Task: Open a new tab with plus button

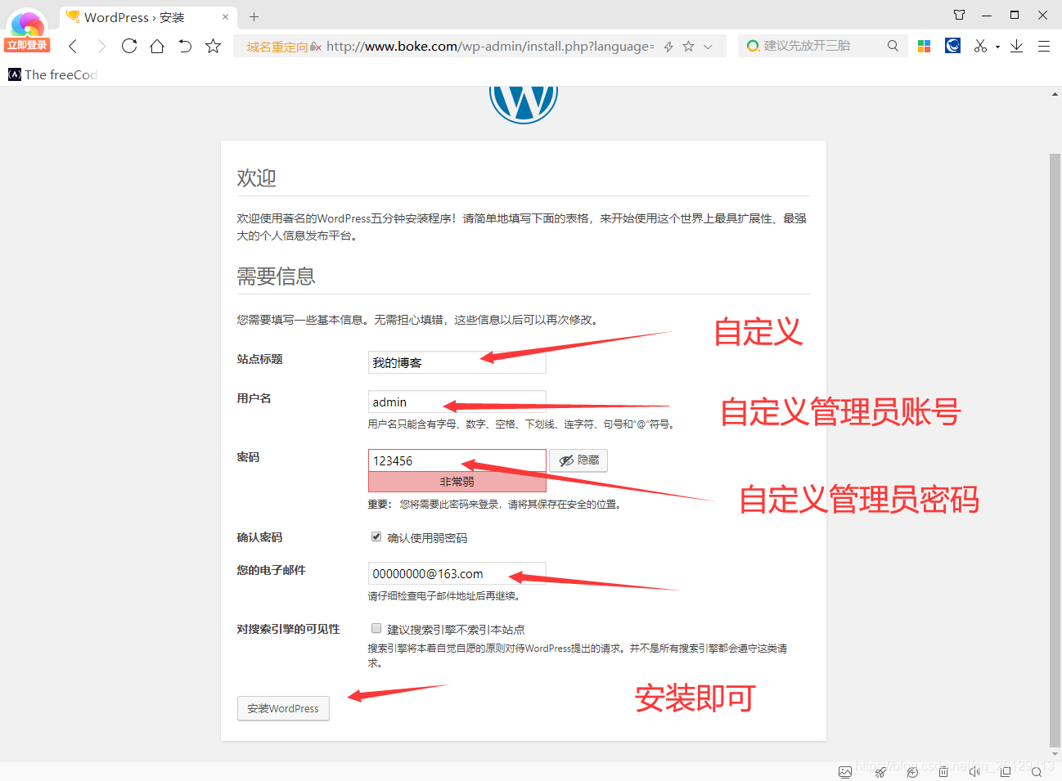Action: tap(254, 16)
